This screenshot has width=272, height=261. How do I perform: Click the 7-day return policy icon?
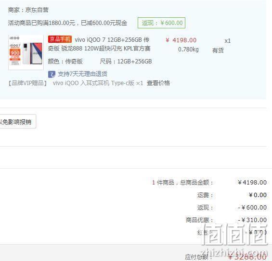(x=52, y=75)
